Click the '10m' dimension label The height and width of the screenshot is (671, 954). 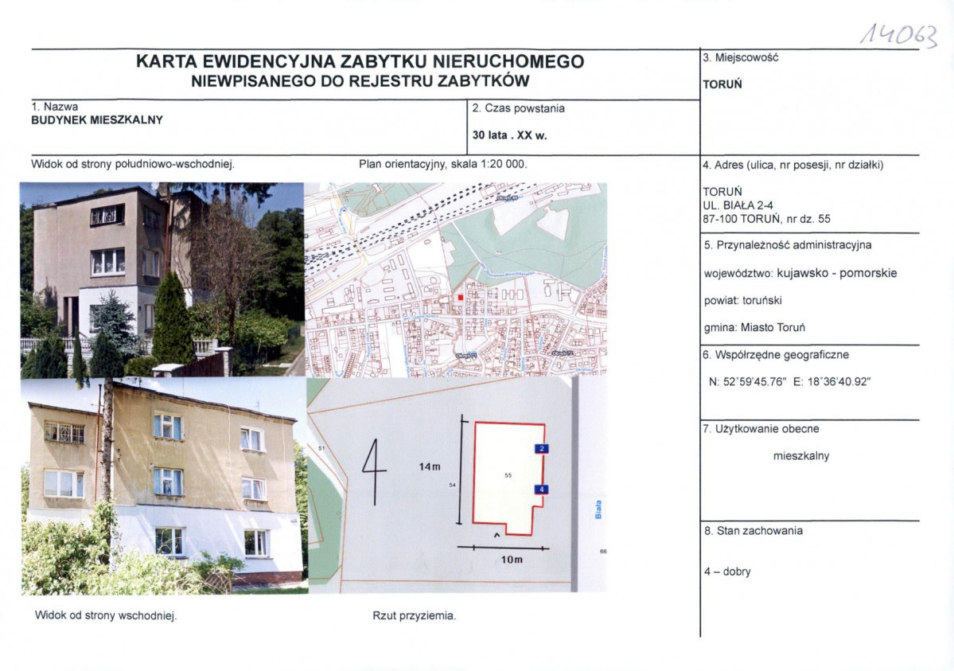click(x=512, y=560)
